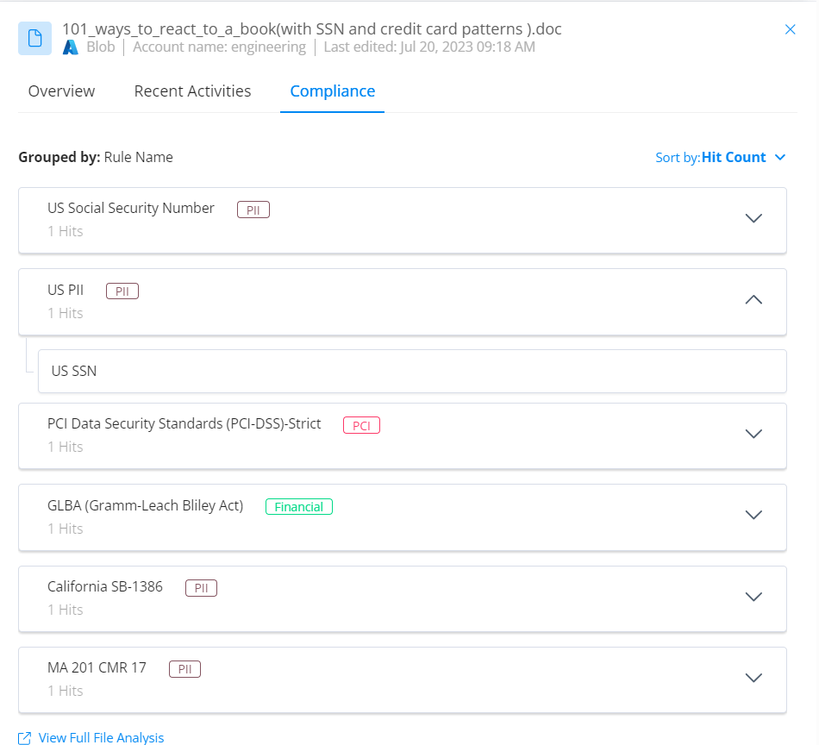Click the document file icon beside the title
This screenshot has width=819, height=745.
pyautogui.click(x=34, y=38)
